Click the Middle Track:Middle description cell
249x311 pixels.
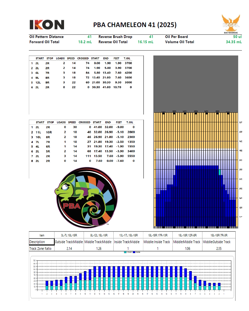(x=99, y=242)
